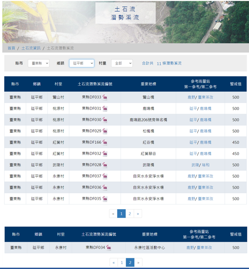The height and width of the screenshot is (269, 249).
Task: Select page 1 in upper pagination
Action: point(121,214)
